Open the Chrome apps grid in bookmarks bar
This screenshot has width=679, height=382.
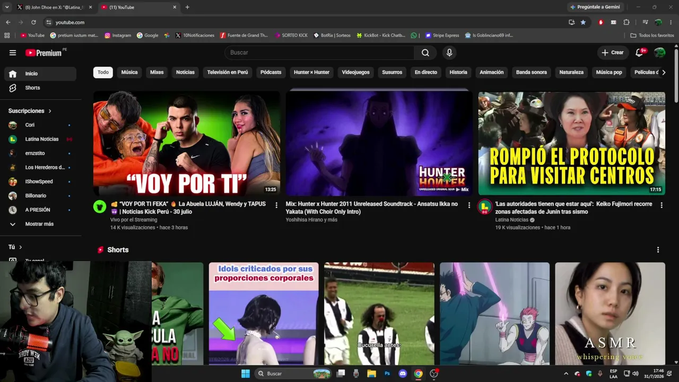7,36
